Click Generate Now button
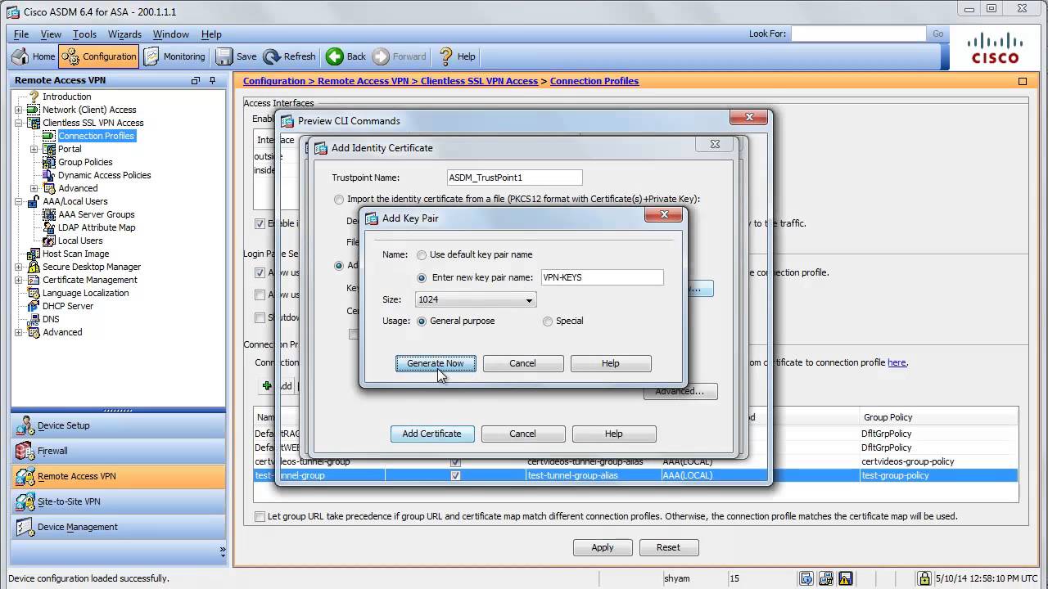 (436, 363)
